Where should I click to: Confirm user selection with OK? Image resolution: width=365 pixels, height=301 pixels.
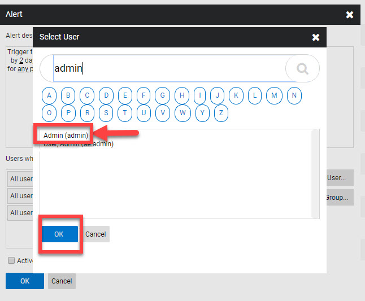(x=59, y=234)
